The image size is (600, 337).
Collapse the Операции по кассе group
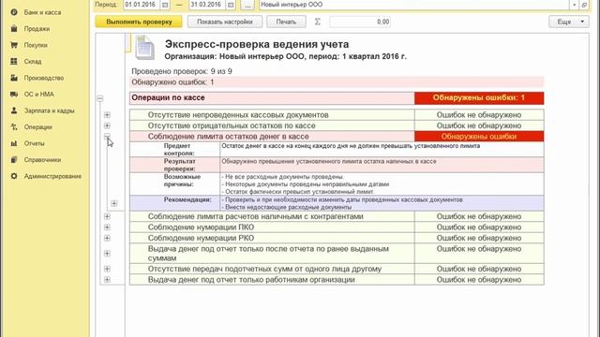click(100, 98)
